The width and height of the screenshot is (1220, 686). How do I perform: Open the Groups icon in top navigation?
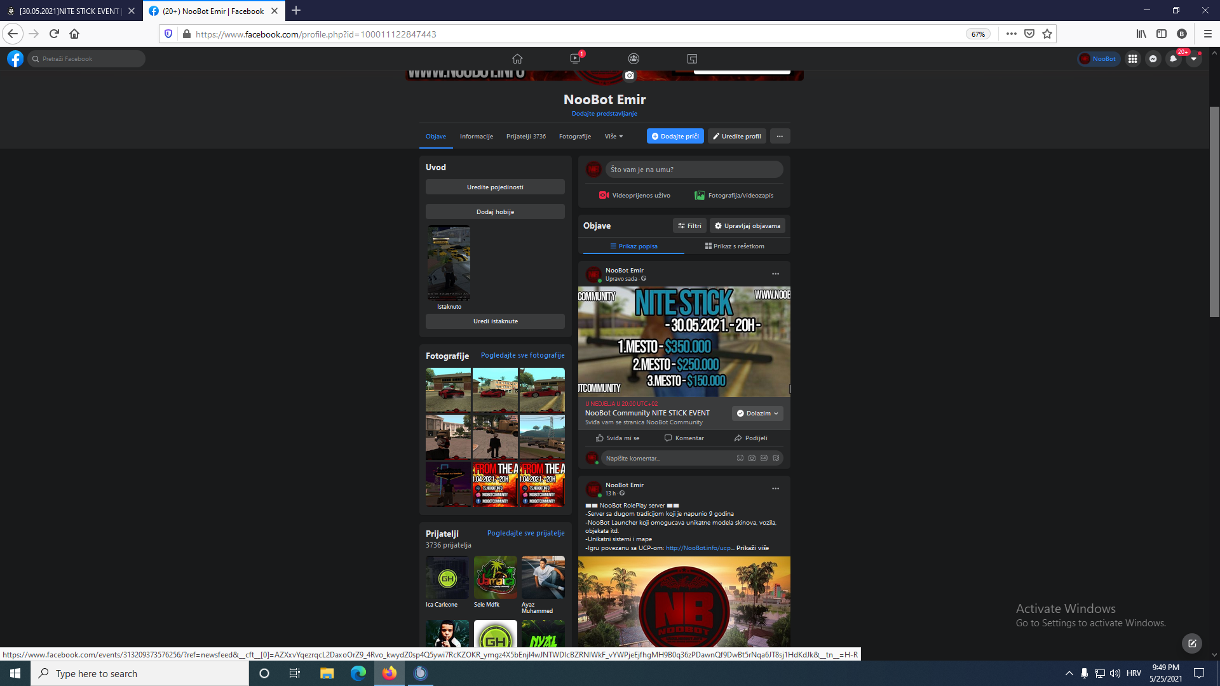pos(634,58)
